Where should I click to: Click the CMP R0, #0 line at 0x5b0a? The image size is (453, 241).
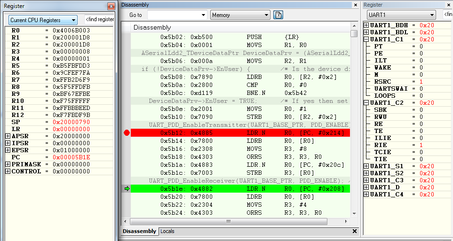click(x=240, y=85)
